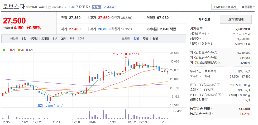Click the 로보스타 stock name heading
The height and width of the screenshot is (125, 258).
coord(14,6)
